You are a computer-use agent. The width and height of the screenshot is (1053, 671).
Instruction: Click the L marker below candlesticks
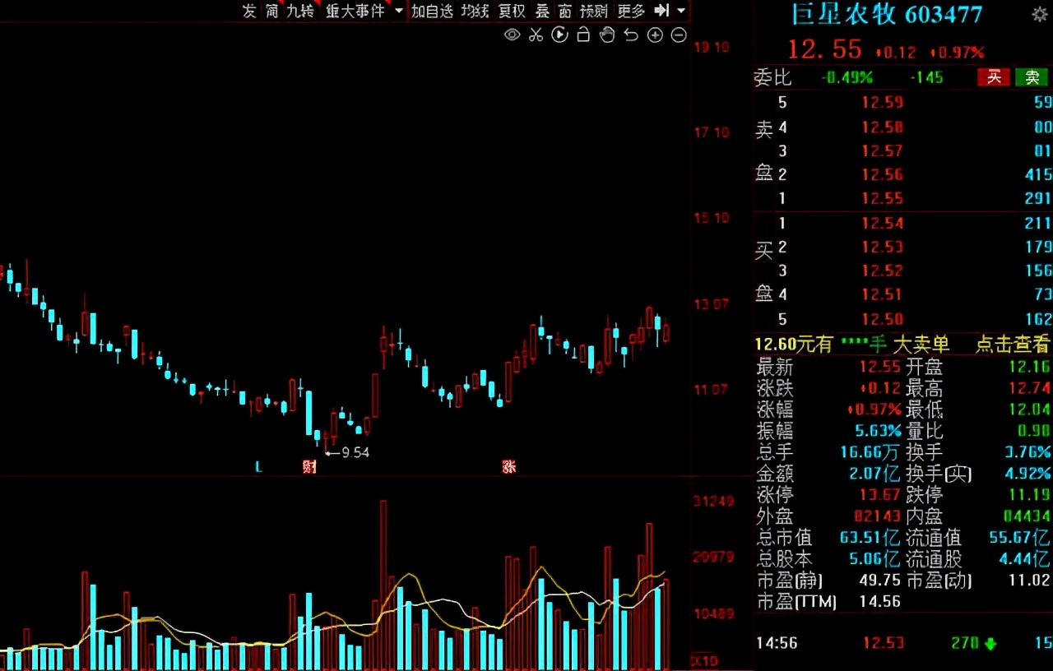(258, 467)
